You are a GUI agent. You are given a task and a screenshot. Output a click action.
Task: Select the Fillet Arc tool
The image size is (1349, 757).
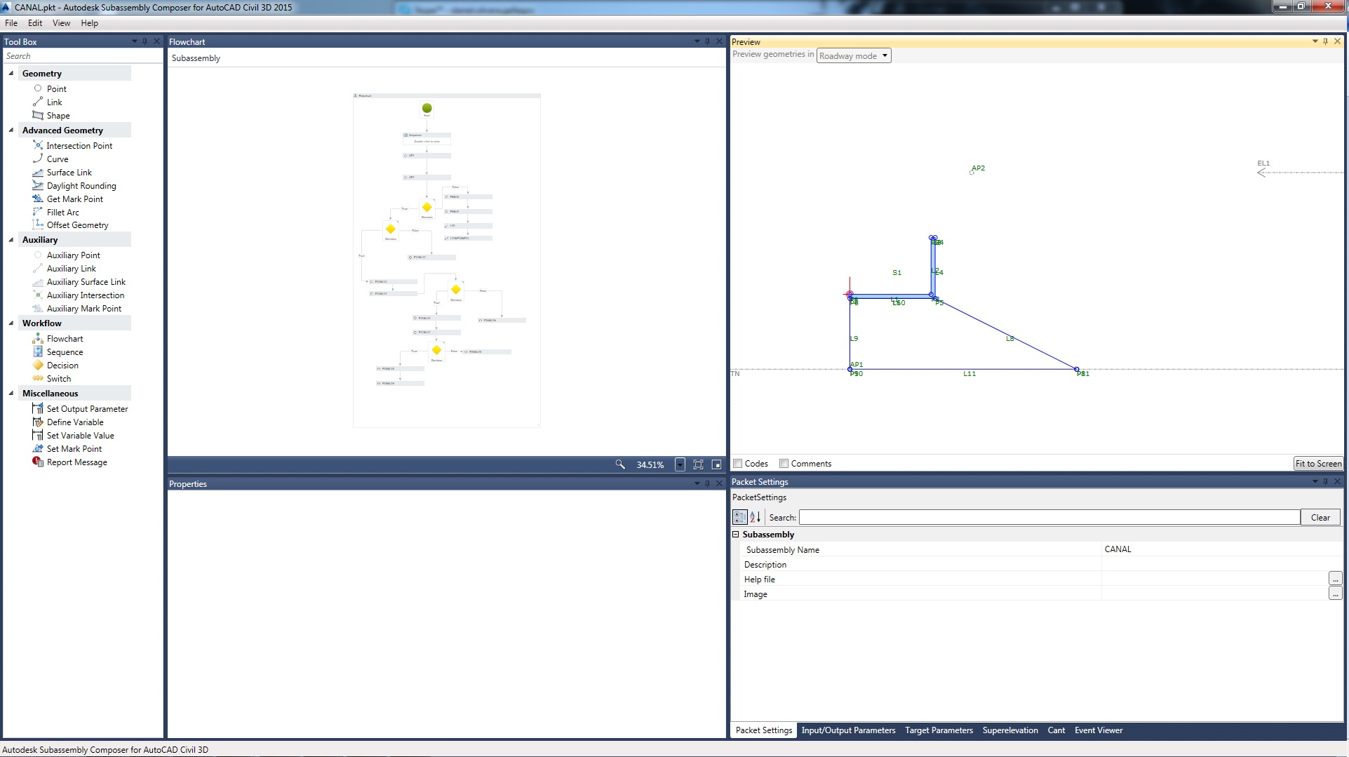(x=62, y=212)
